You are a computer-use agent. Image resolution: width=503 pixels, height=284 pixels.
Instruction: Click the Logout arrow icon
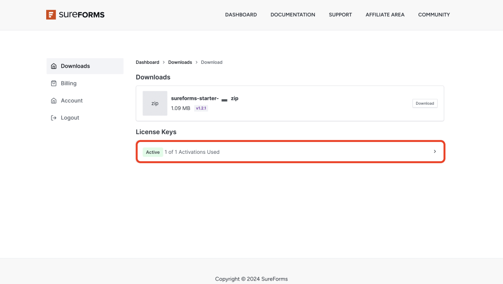54,117
